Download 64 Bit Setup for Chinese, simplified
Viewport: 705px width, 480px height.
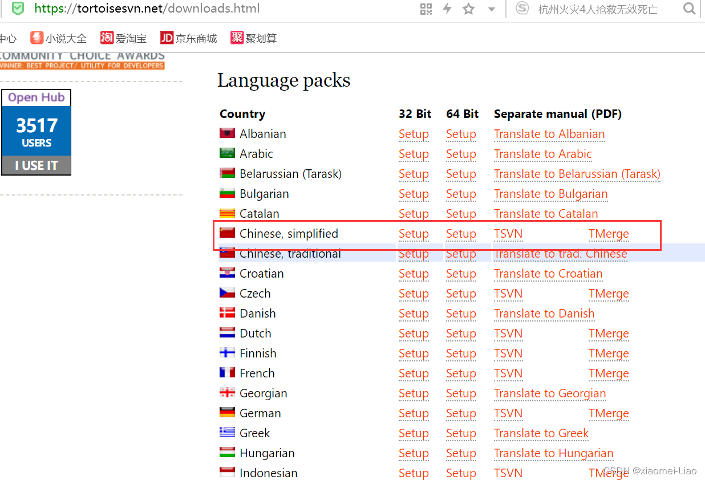click(461, 234)
